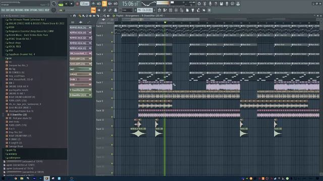Expand 'ZeppBeats Drumkit Vol. 4' folder
The height and width of the screenshot is (181, 323).
point(20,54)
